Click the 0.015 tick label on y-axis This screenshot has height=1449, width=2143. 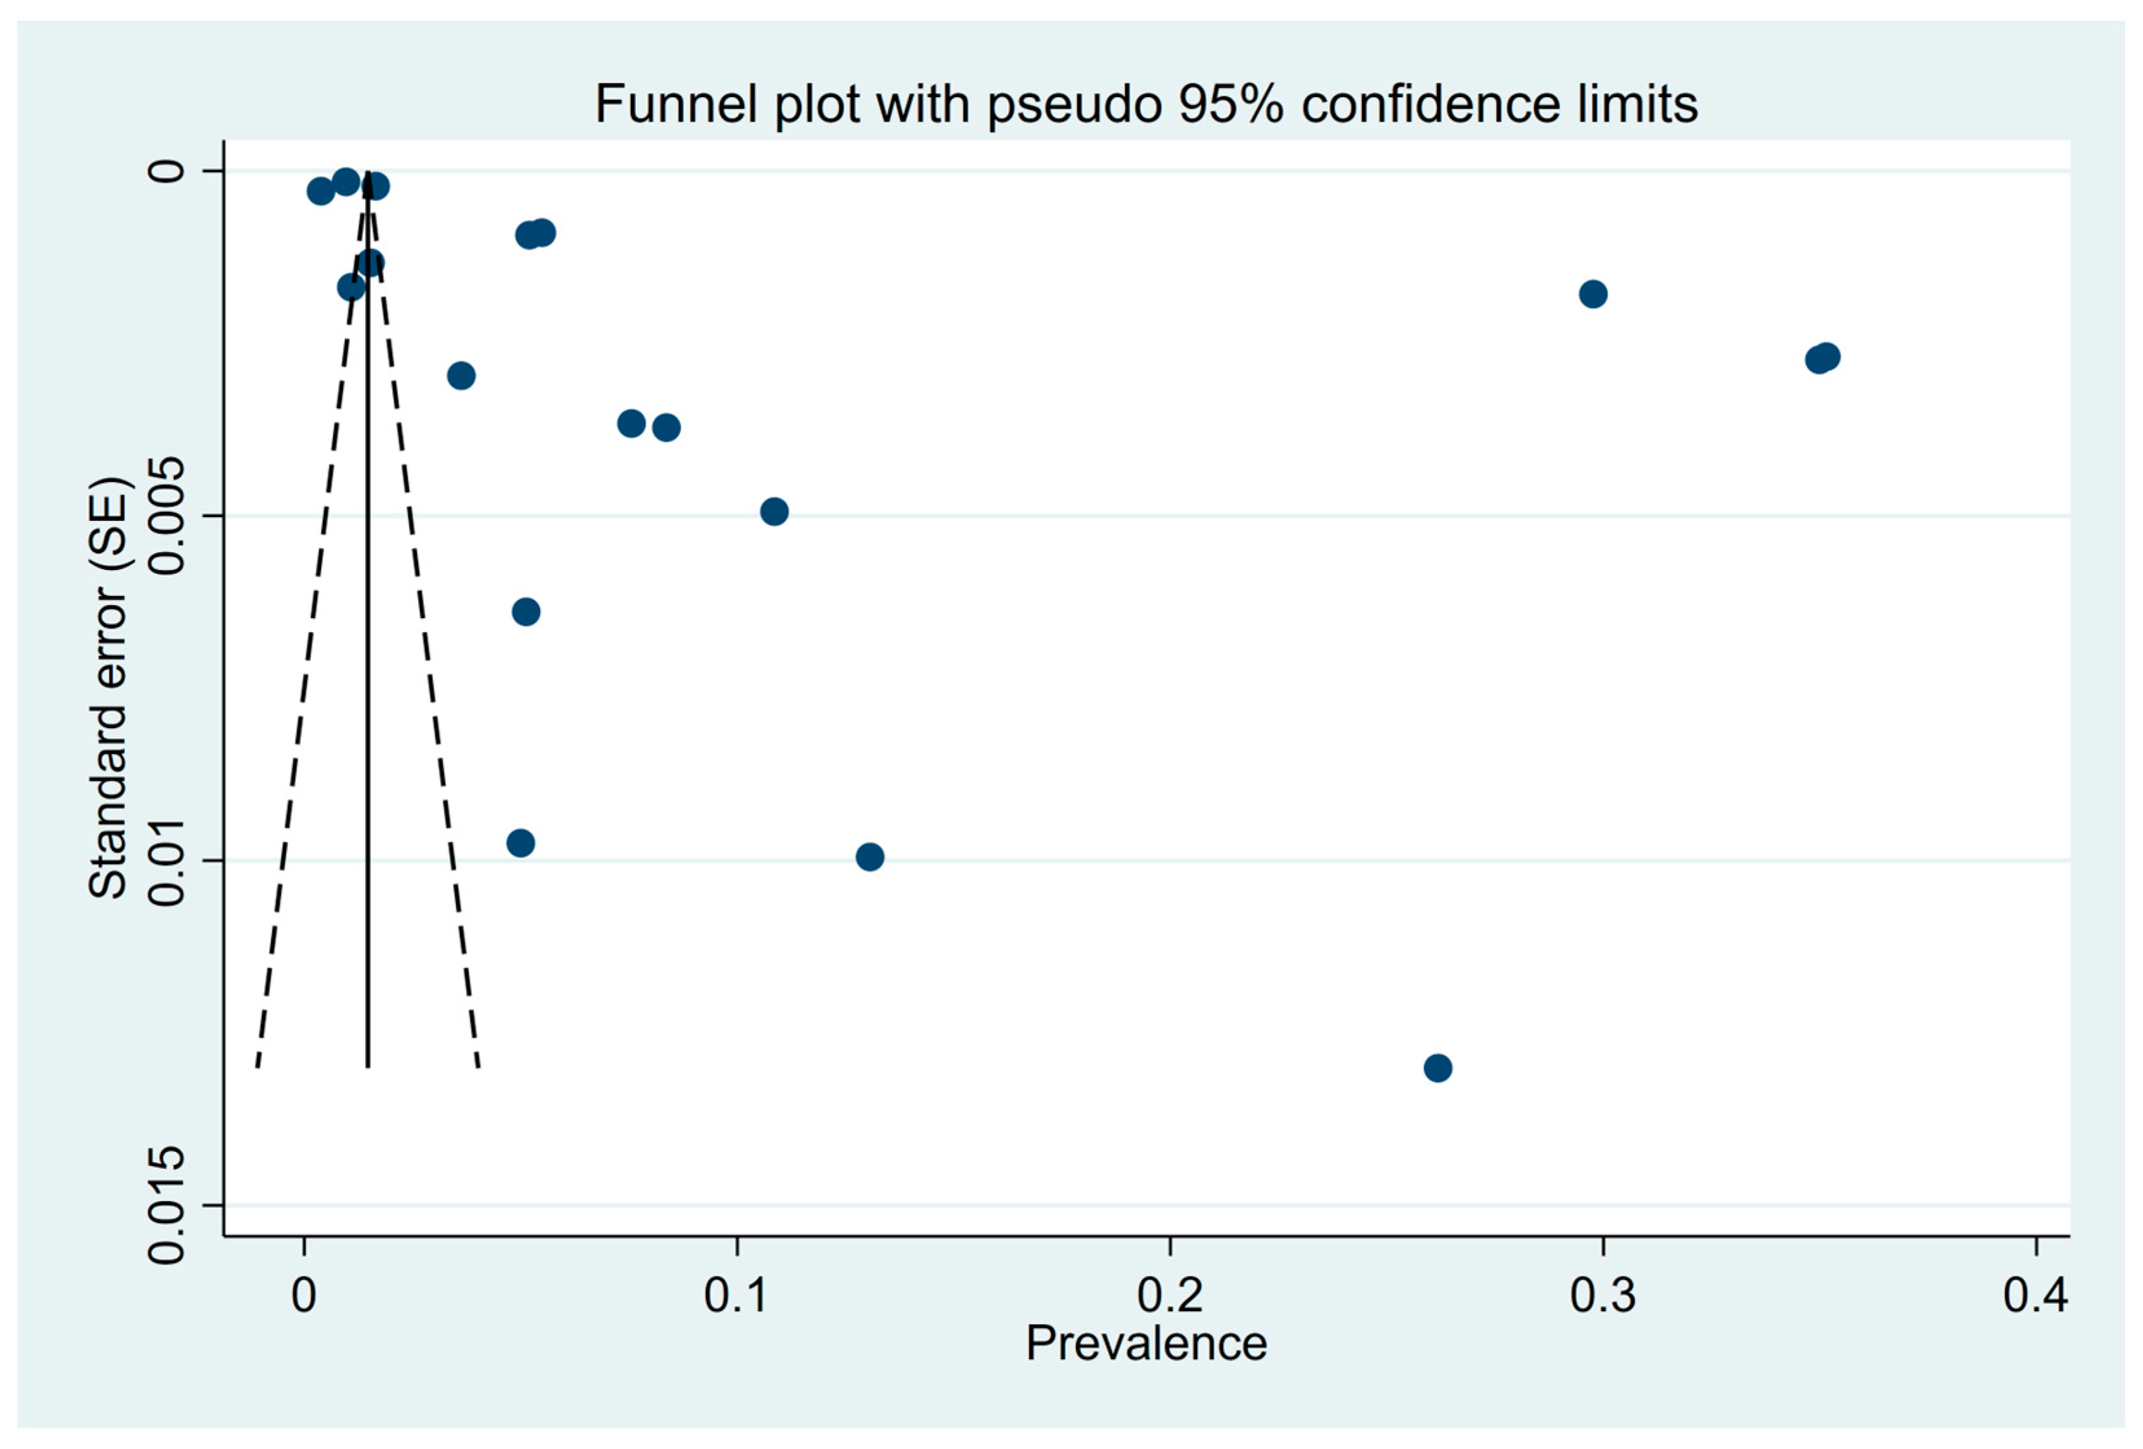pos(168,1206)
